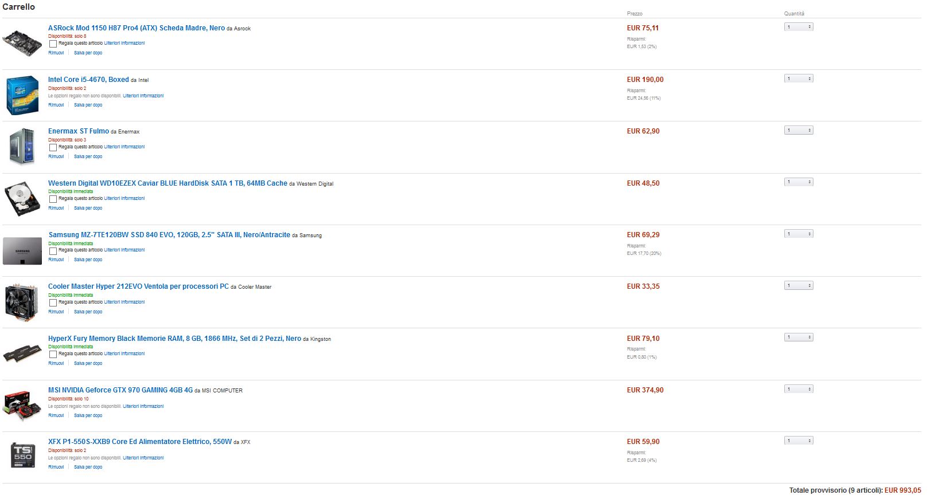946x499 pixels.
Task: Click the ASRock motherboard product thumbnail
Action: coord(22,42)
